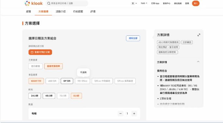Viewport: 223px width, 123px height.
Task: Select the 72小時 duration
Action: 63,96
